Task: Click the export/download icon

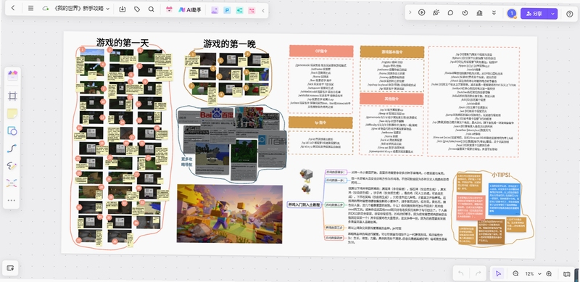Action: coord(123,9)
